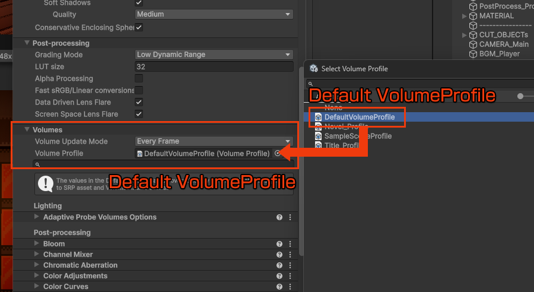Image resolution: width=534 pixels, height=292 pixels.
Task: Open the Color Adjustments more options menu
Action: [290, 276]
